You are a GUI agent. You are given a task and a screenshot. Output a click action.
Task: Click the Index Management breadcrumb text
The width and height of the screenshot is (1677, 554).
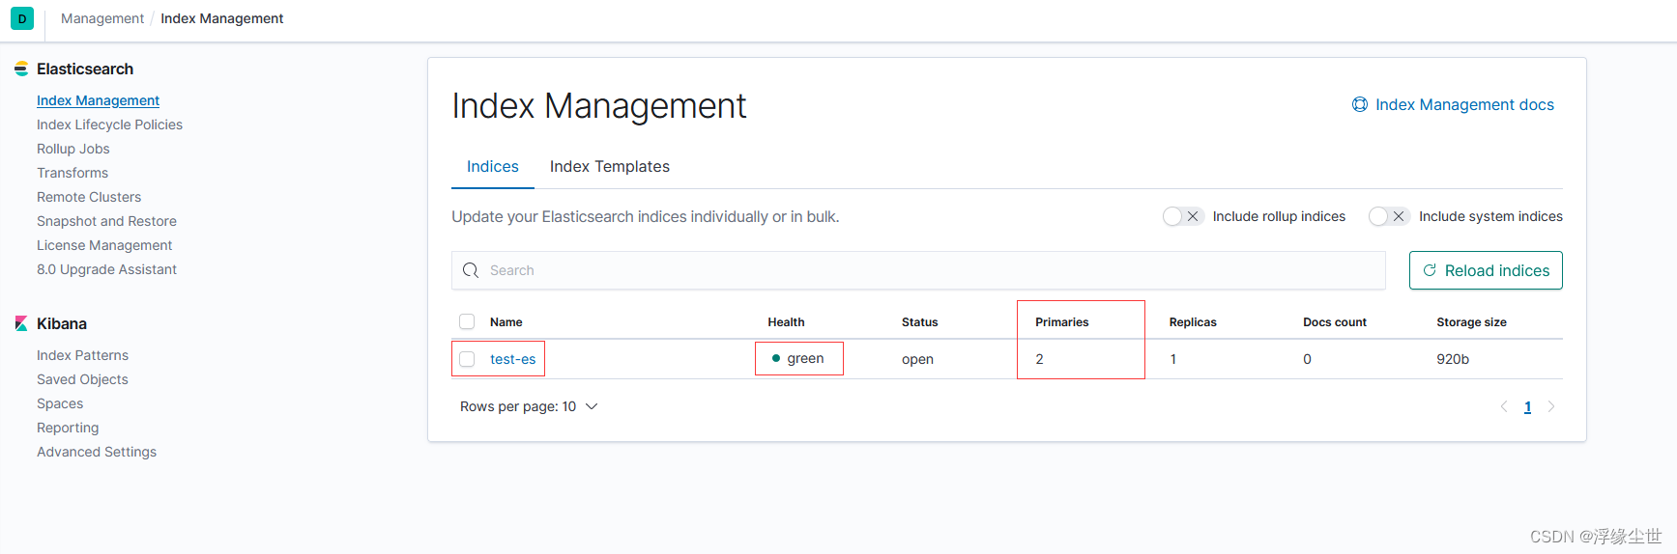[222, 18]
